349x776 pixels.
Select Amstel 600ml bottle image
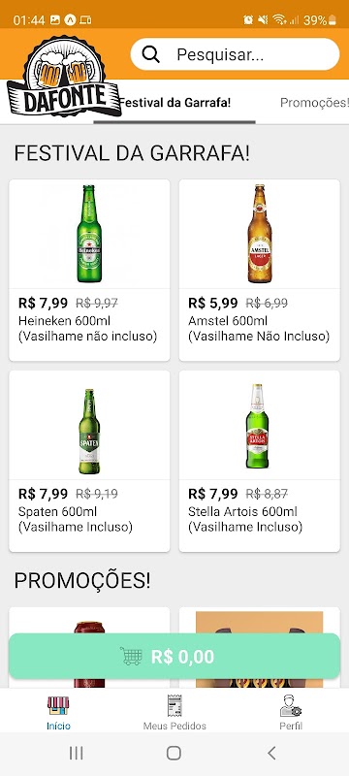pyautogui.click(x=260, y=234)
